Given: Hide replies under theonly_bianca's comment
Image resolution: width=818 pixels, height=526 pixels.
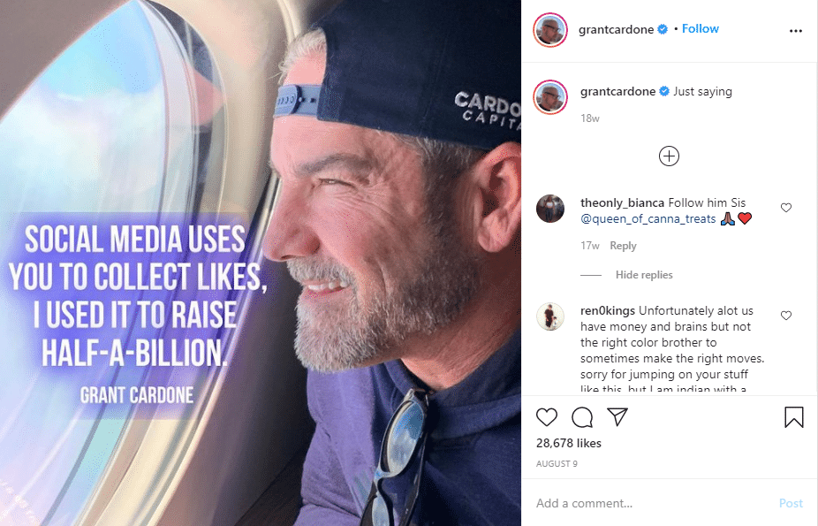Looking at the screenshot, I should (643, 274).
